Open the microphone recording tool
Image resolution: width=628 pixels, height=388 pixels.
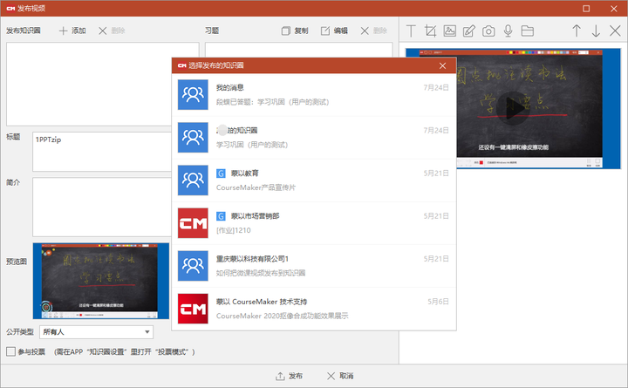coord(508,31)
